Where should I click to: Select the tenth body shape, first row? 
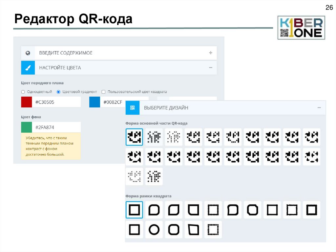312,137
